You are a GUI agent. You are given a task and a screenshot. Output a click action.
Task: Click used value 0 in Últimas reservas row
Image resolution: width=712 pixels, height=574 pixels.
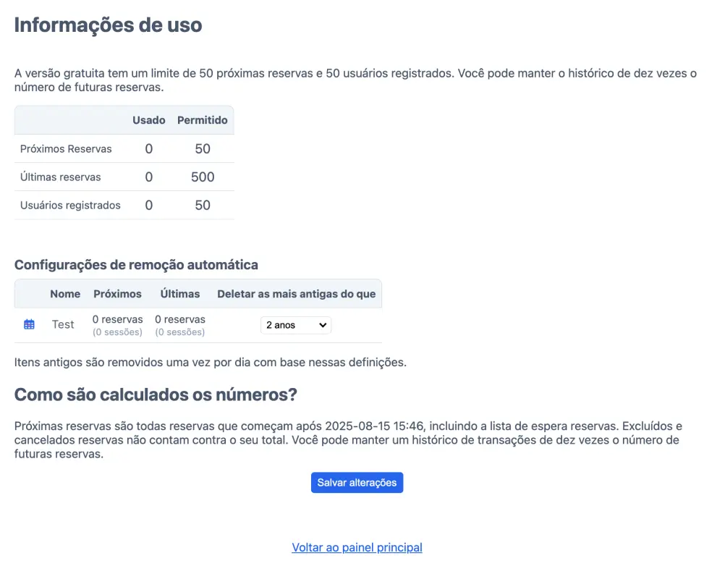(149, 177)
